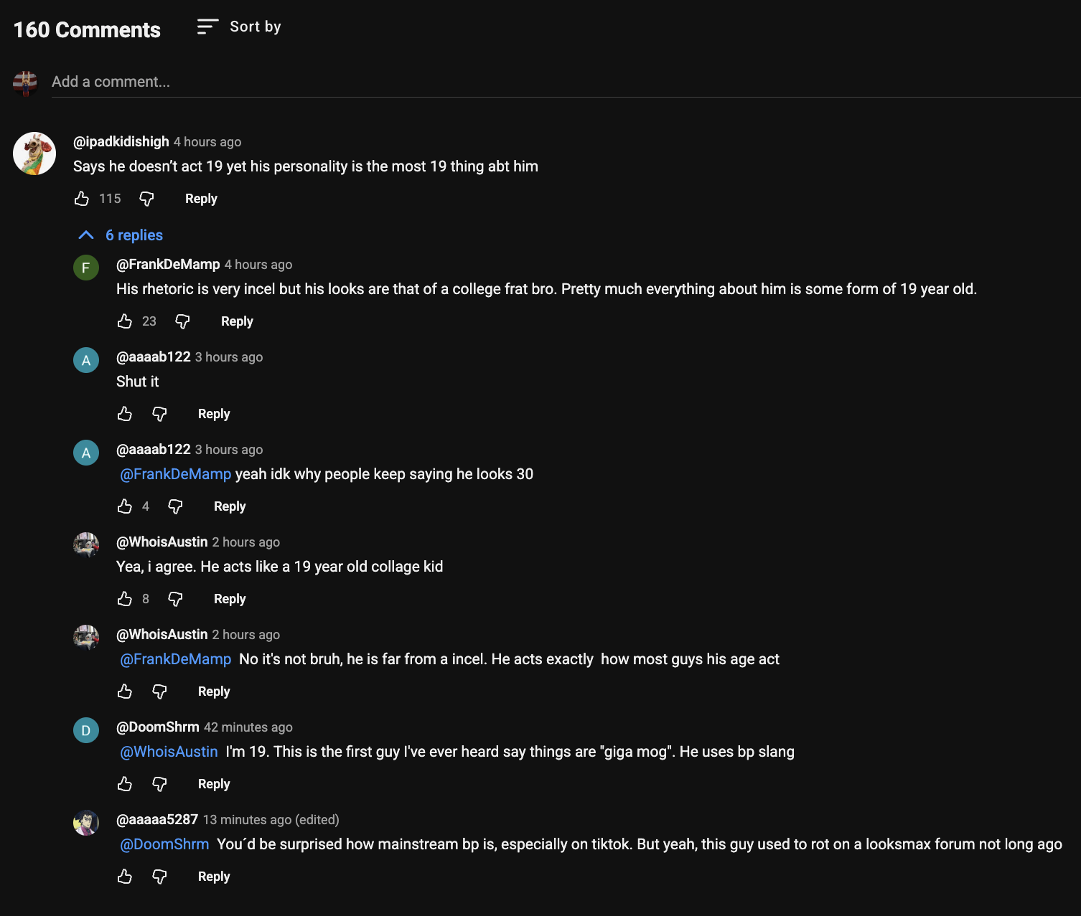Like @DoomShrm's "giga mog" reply

coord(125,784)
